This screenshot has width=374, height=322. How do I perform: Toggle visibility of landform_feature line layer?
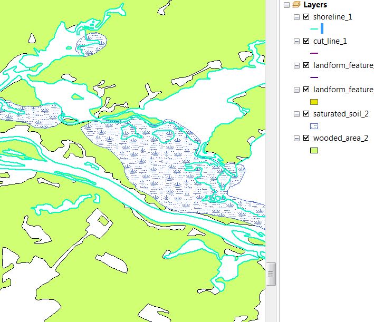[x=306, y=65]
